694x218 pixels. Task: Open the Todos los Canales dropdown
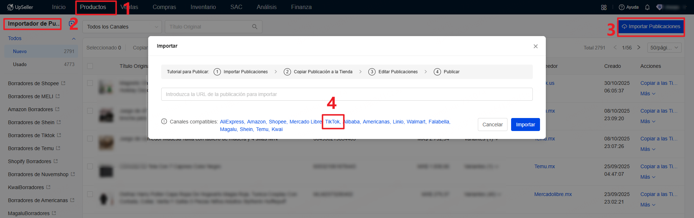[122, 27]
